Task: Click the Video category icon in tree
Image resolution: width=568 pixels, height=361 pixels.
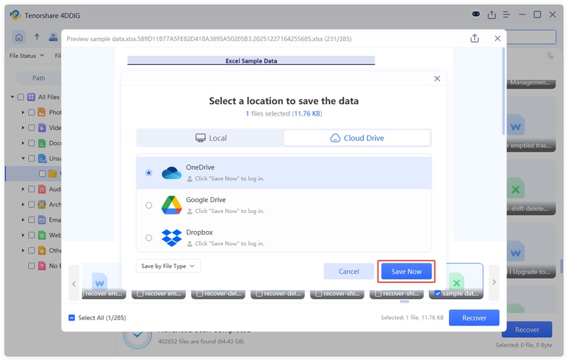Action: pyautogui.click(x=42, y=128)
